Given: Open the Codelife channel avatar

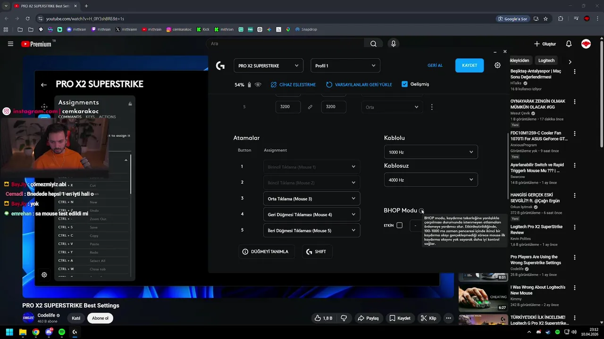Looking at the screenshot, I should point(28,318).
